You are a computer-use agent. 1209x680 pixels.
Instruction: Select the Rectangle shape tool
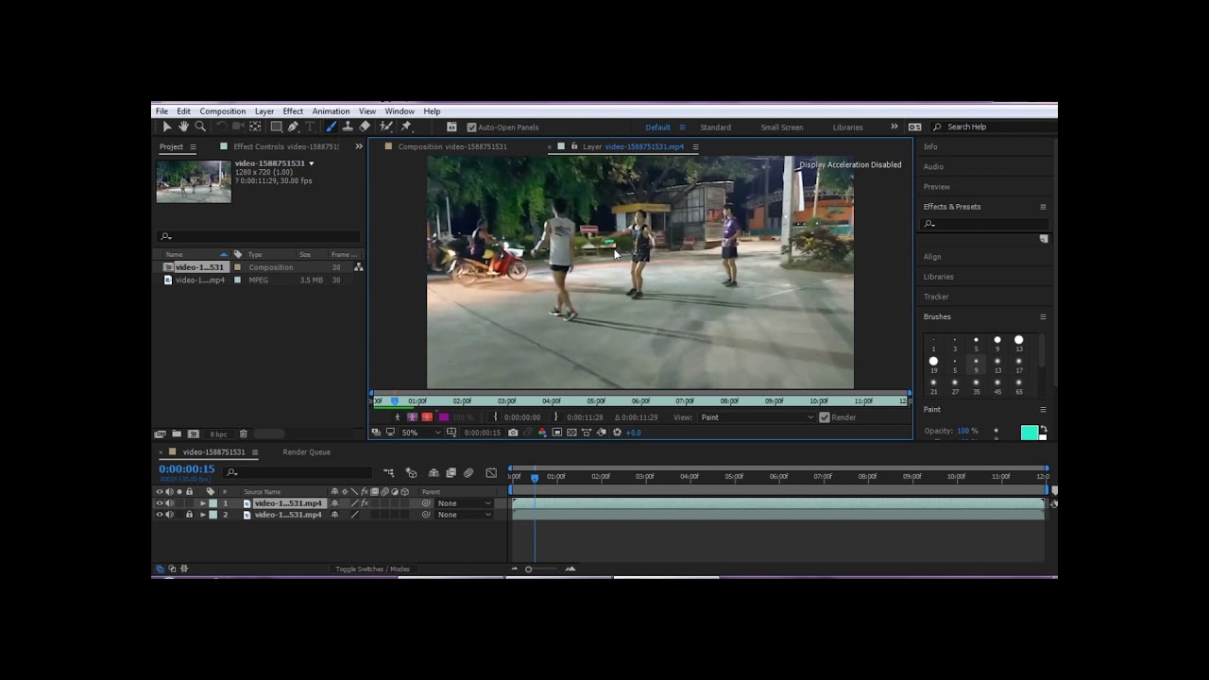(x=276, y=127)
